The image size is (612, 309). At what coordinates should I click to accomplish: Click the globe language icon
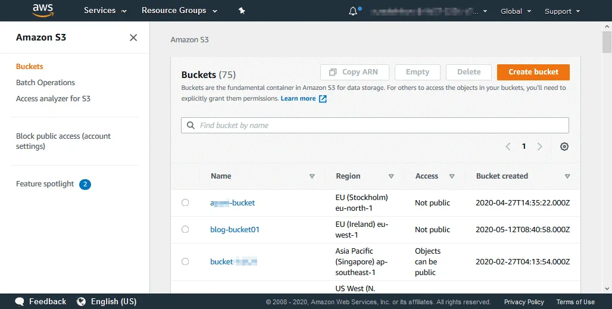click(x=82, y=301)
